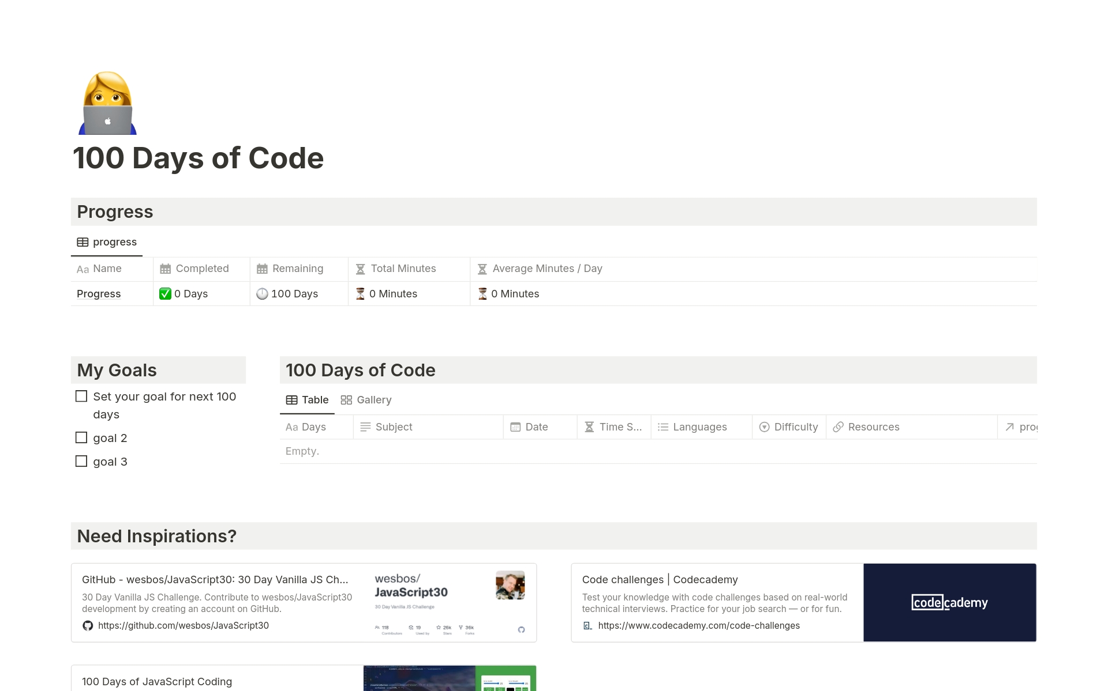Follow the Codecademy code challenges link
This screenshot has height=691, width=1108.
pos(699,625)
